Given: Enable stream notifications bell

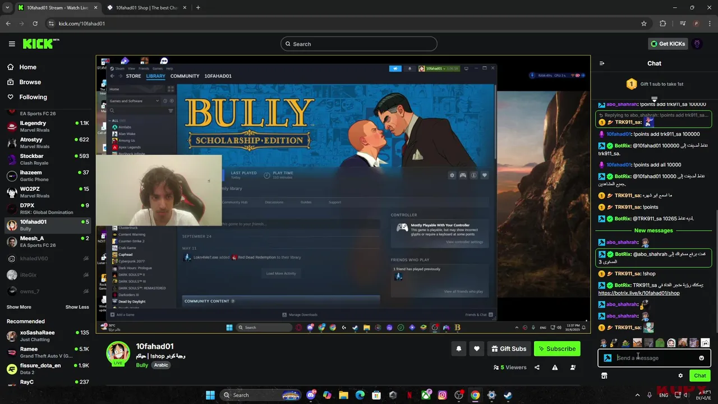Looking at the screenshot, I should coord(459,348).
